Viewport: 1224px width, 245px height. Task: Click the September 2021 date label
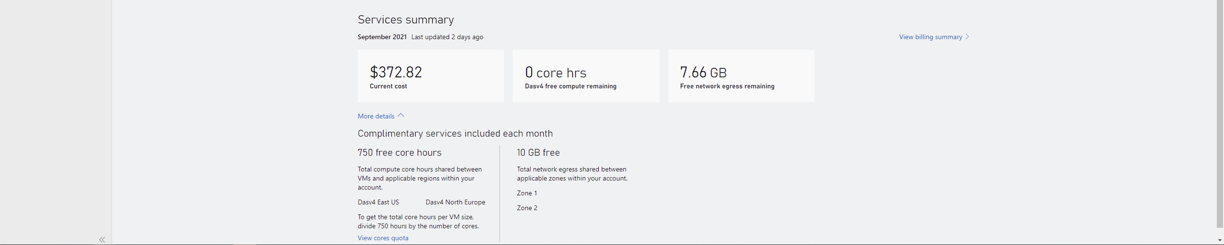tap(382, 37)
